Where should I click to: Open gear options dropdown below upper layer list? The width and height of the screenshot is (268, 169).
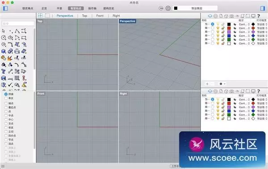222,84
